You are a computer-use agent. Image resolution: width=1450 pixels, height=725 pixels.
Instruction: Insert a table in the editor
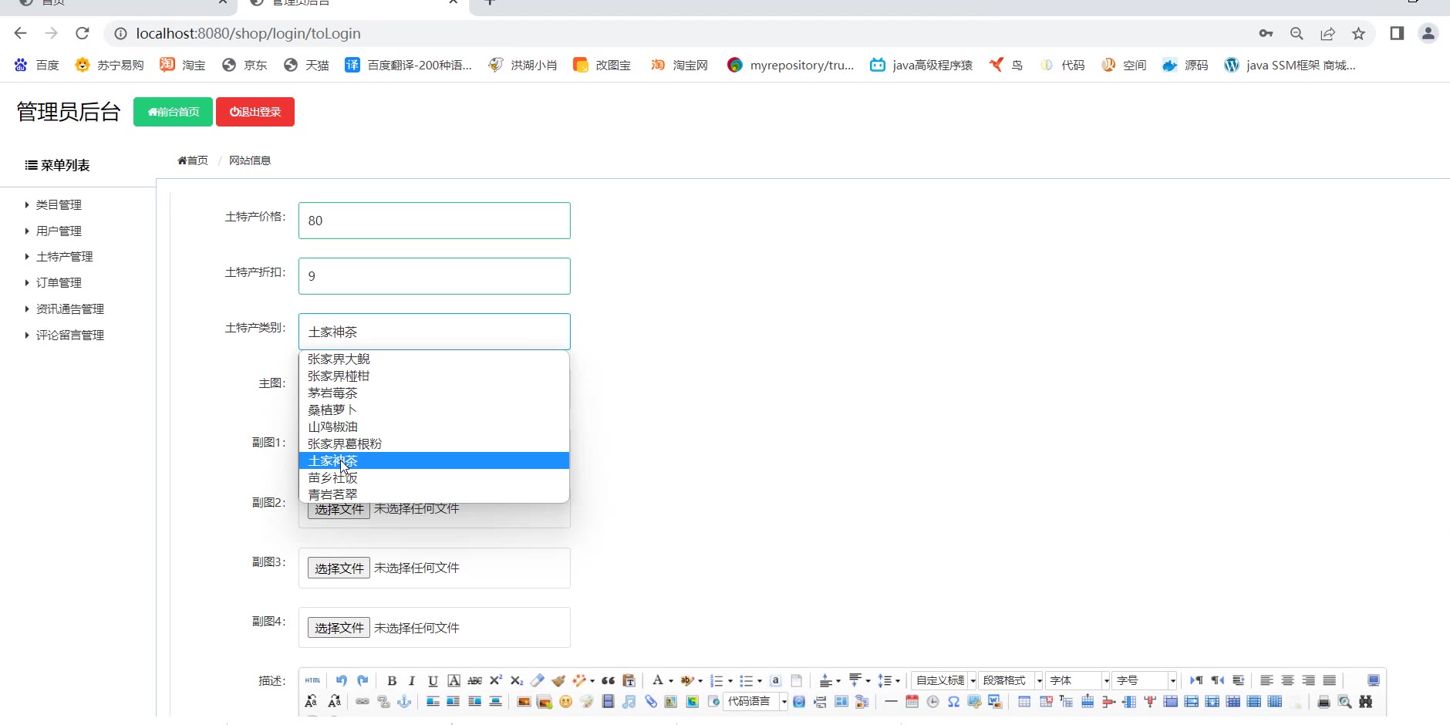1024,702
